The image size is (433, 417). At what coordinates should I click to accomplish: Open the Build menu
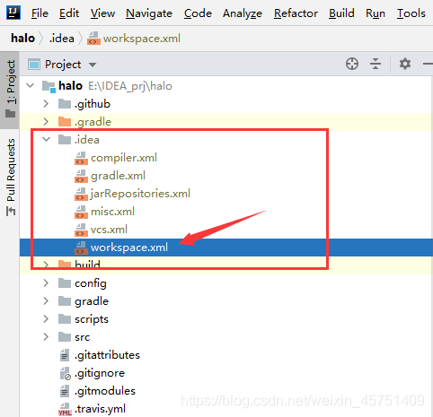point(341,13)
